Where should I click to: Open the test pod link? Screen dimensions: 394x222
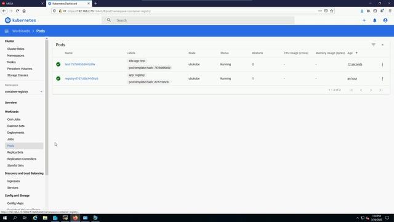pyautogui.click(x=80, y=64)
